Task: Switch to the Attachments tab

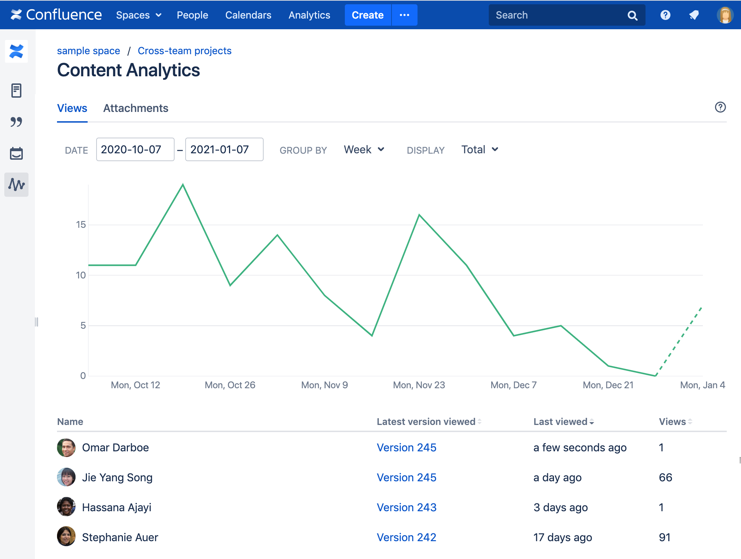Action: coord(136,108)
